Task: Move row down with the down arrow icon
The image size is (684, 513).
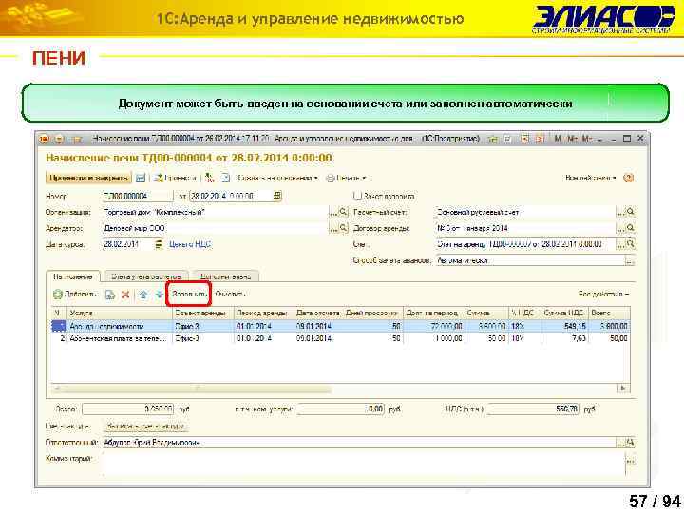Action: pyautogui.click(x=160, y=294)
